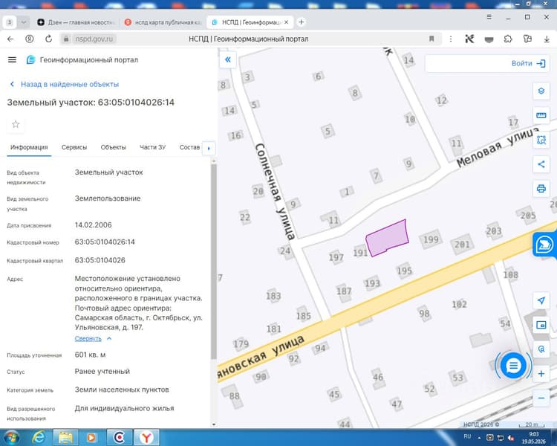The image size is (557, 446).
Task: Click the RU language indicator
Action: pos(467,436)
